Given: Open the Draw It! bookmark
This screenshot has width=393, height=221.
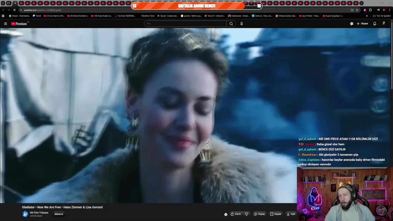Looking at the screenshot, I should (x=215, y=16).
